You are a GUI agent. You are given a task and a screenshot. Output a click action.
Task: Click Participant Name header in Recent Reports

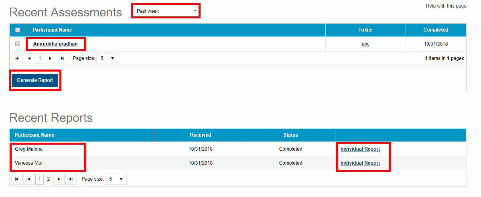coord(82,135)
